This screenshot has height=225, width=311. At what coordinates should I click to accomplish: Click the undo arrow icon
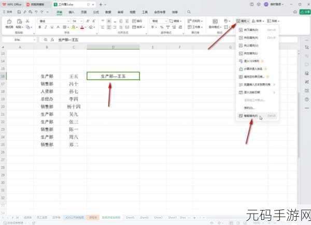click(36, 12)
